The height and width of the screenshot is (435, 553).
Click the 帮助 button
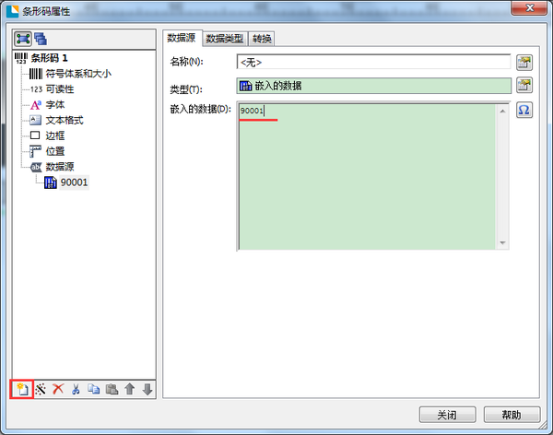[512, 415]
